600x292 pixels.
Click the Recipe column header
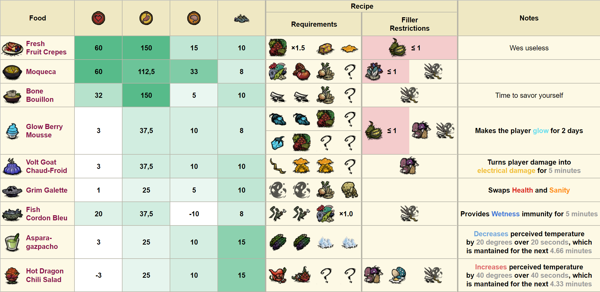[362, 6]
